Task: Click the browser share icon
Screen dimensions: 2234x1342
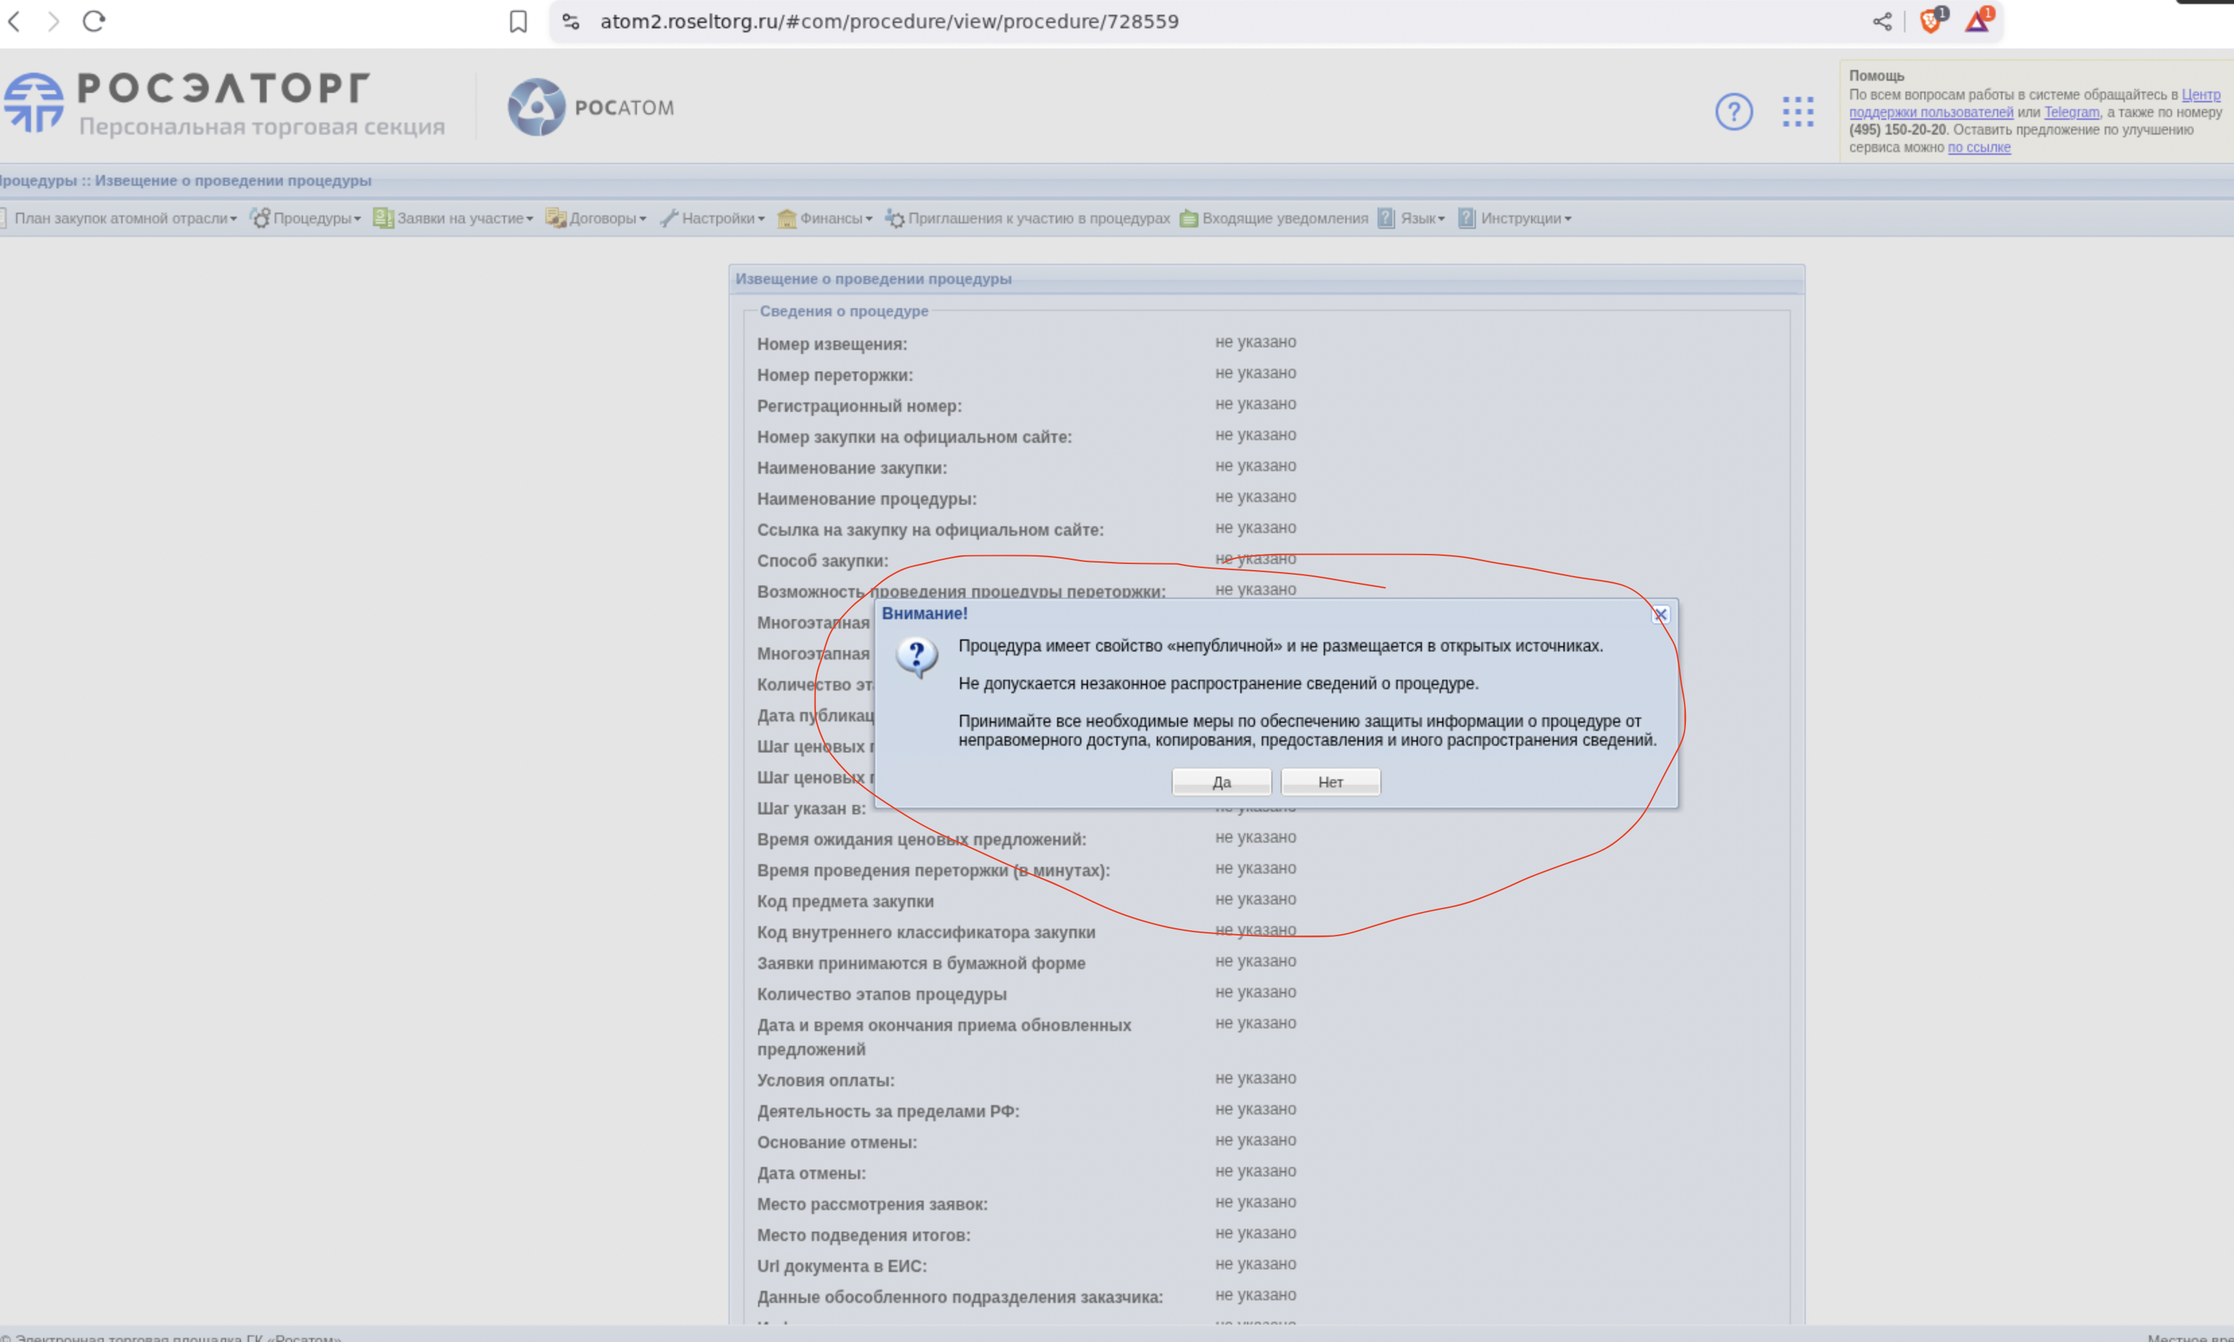Action: point(1882,22)
